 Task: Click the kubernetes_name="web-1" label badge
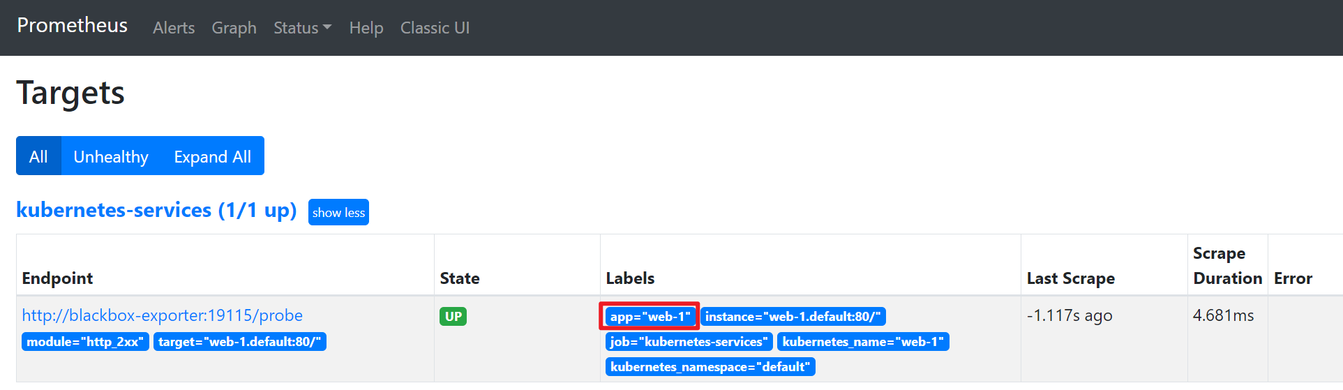pyautogui.click(x=862, y=342)
